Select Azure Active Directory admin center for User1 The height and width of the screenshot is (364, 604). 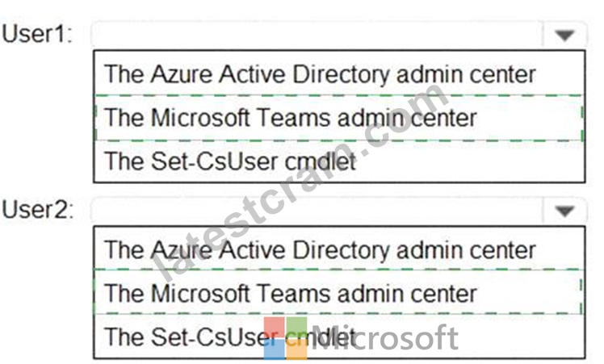pyautogui.click(x=339, y=73)
